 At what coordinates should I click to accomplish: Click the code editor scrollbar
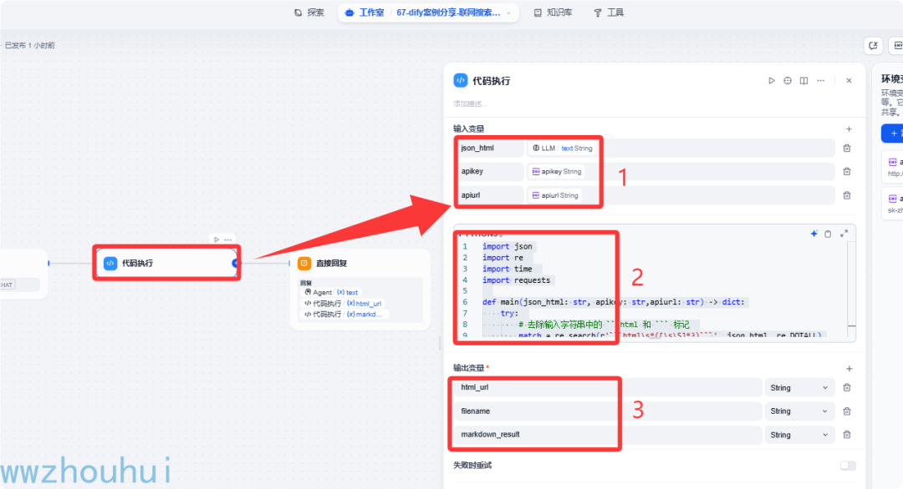point(852,287)
